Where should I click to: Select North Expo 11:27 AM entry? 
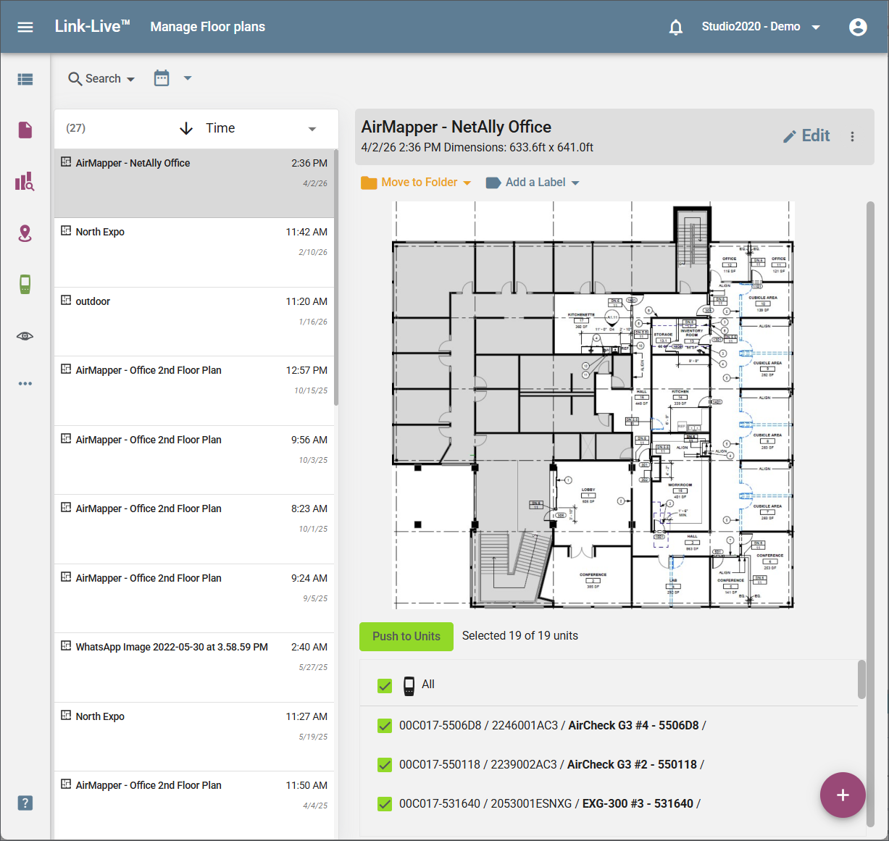pyautogui.click(x=194, y=737)
